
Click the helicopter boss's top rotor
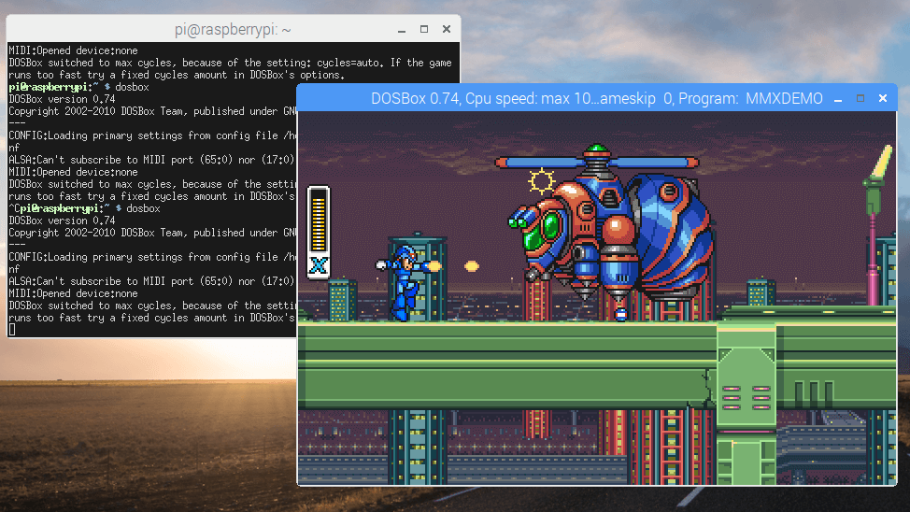[597, 162]
